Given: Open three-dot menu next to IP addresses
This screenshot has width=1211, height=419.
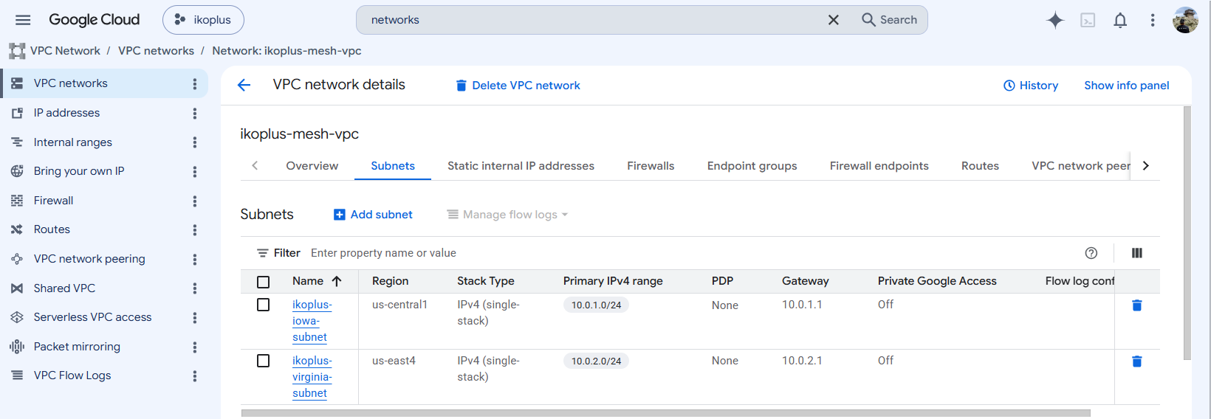Looking at the screenshot, I should pos(195,114).
